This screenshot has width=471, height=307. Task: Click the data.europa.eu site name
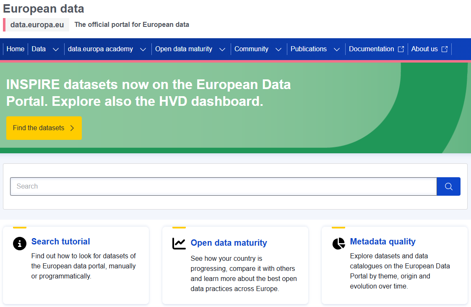click(x=37, y=25)
